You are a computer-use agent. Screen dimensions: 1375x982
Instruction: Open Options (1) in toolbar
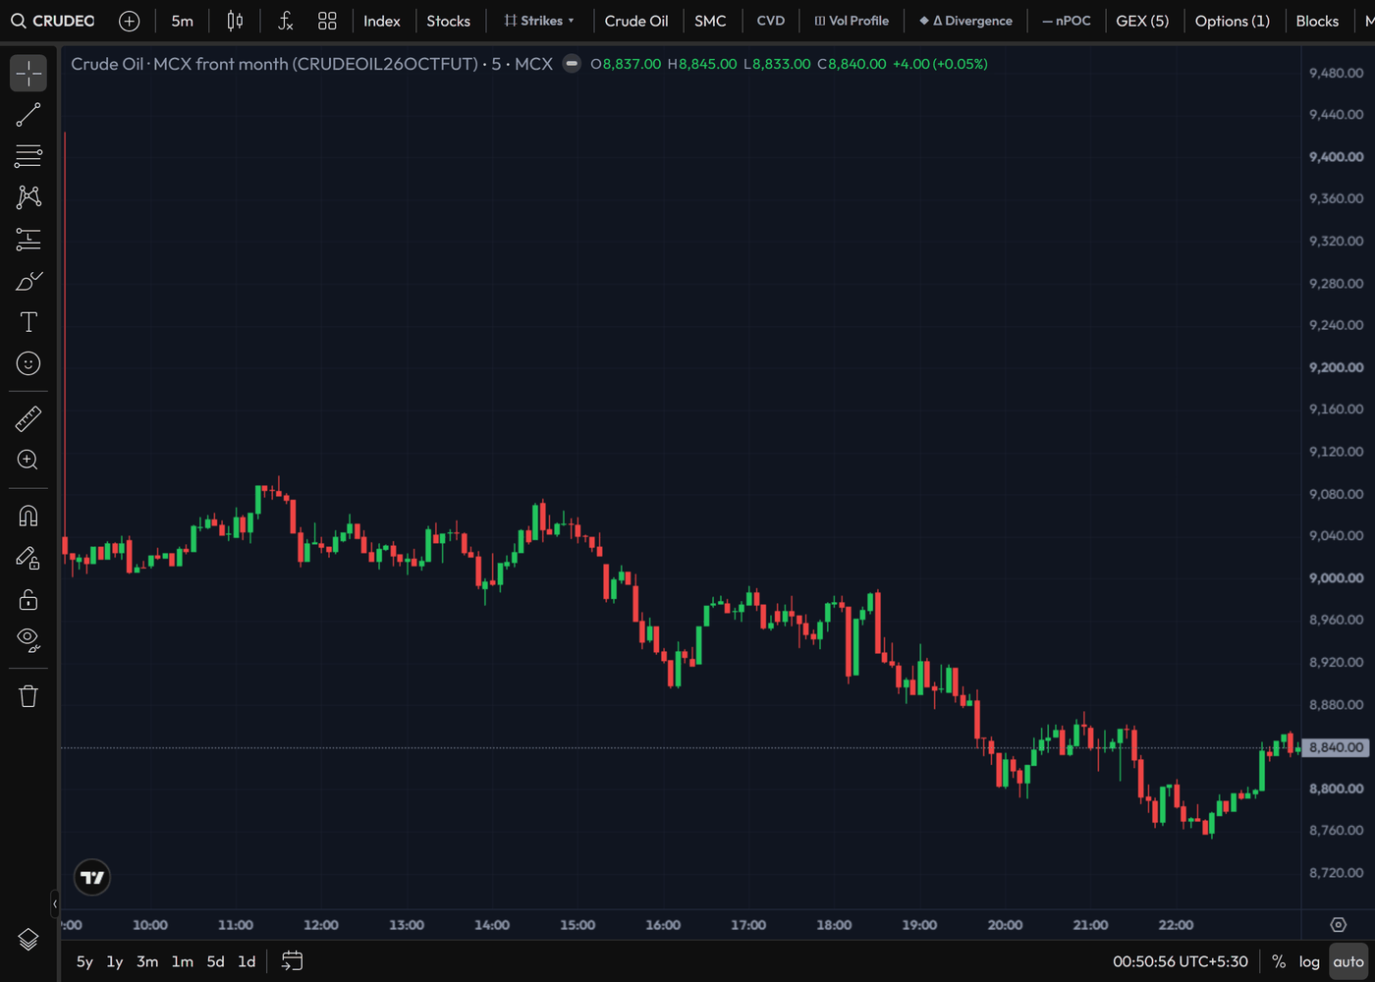pyautogui.click(x=1233, y=21)
